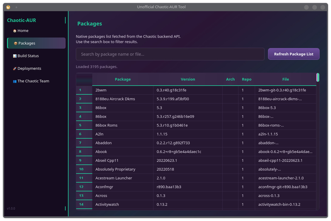Click the table's vertical scrollbar handle
Screen dimensions: 331x221
click(x=318, y=77)
